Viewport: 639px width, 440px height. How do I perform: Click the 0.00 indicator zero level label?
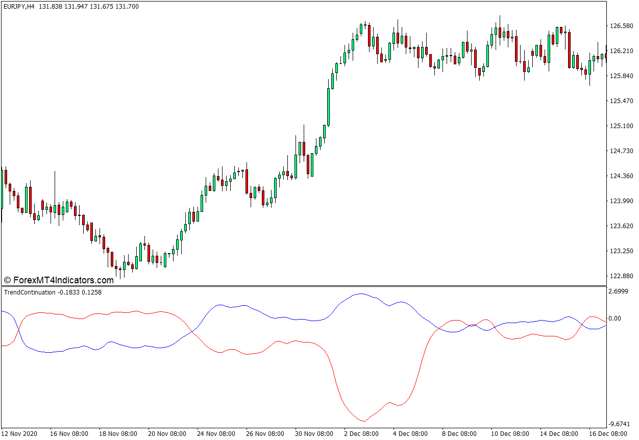click(617, 319)
